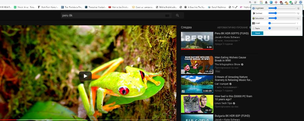The image size is (304, 121).
Task: Open Work From Home bookmark
Action: 48,7
